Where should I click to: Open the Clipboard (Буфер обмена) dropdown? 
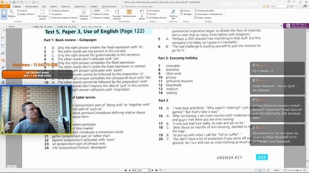26,14
